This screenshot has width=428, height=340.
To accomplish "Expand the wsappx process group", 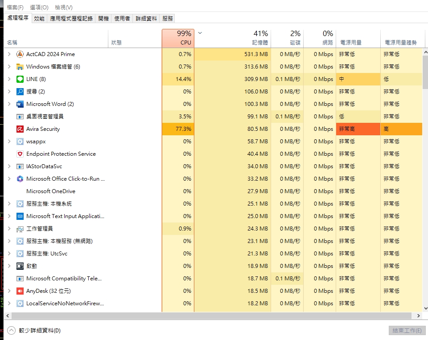I will point(9,142).
